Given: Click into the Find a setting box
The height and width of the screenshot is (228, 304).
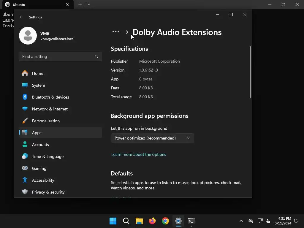Looking at the screenshot, I should tap(61, 56).
